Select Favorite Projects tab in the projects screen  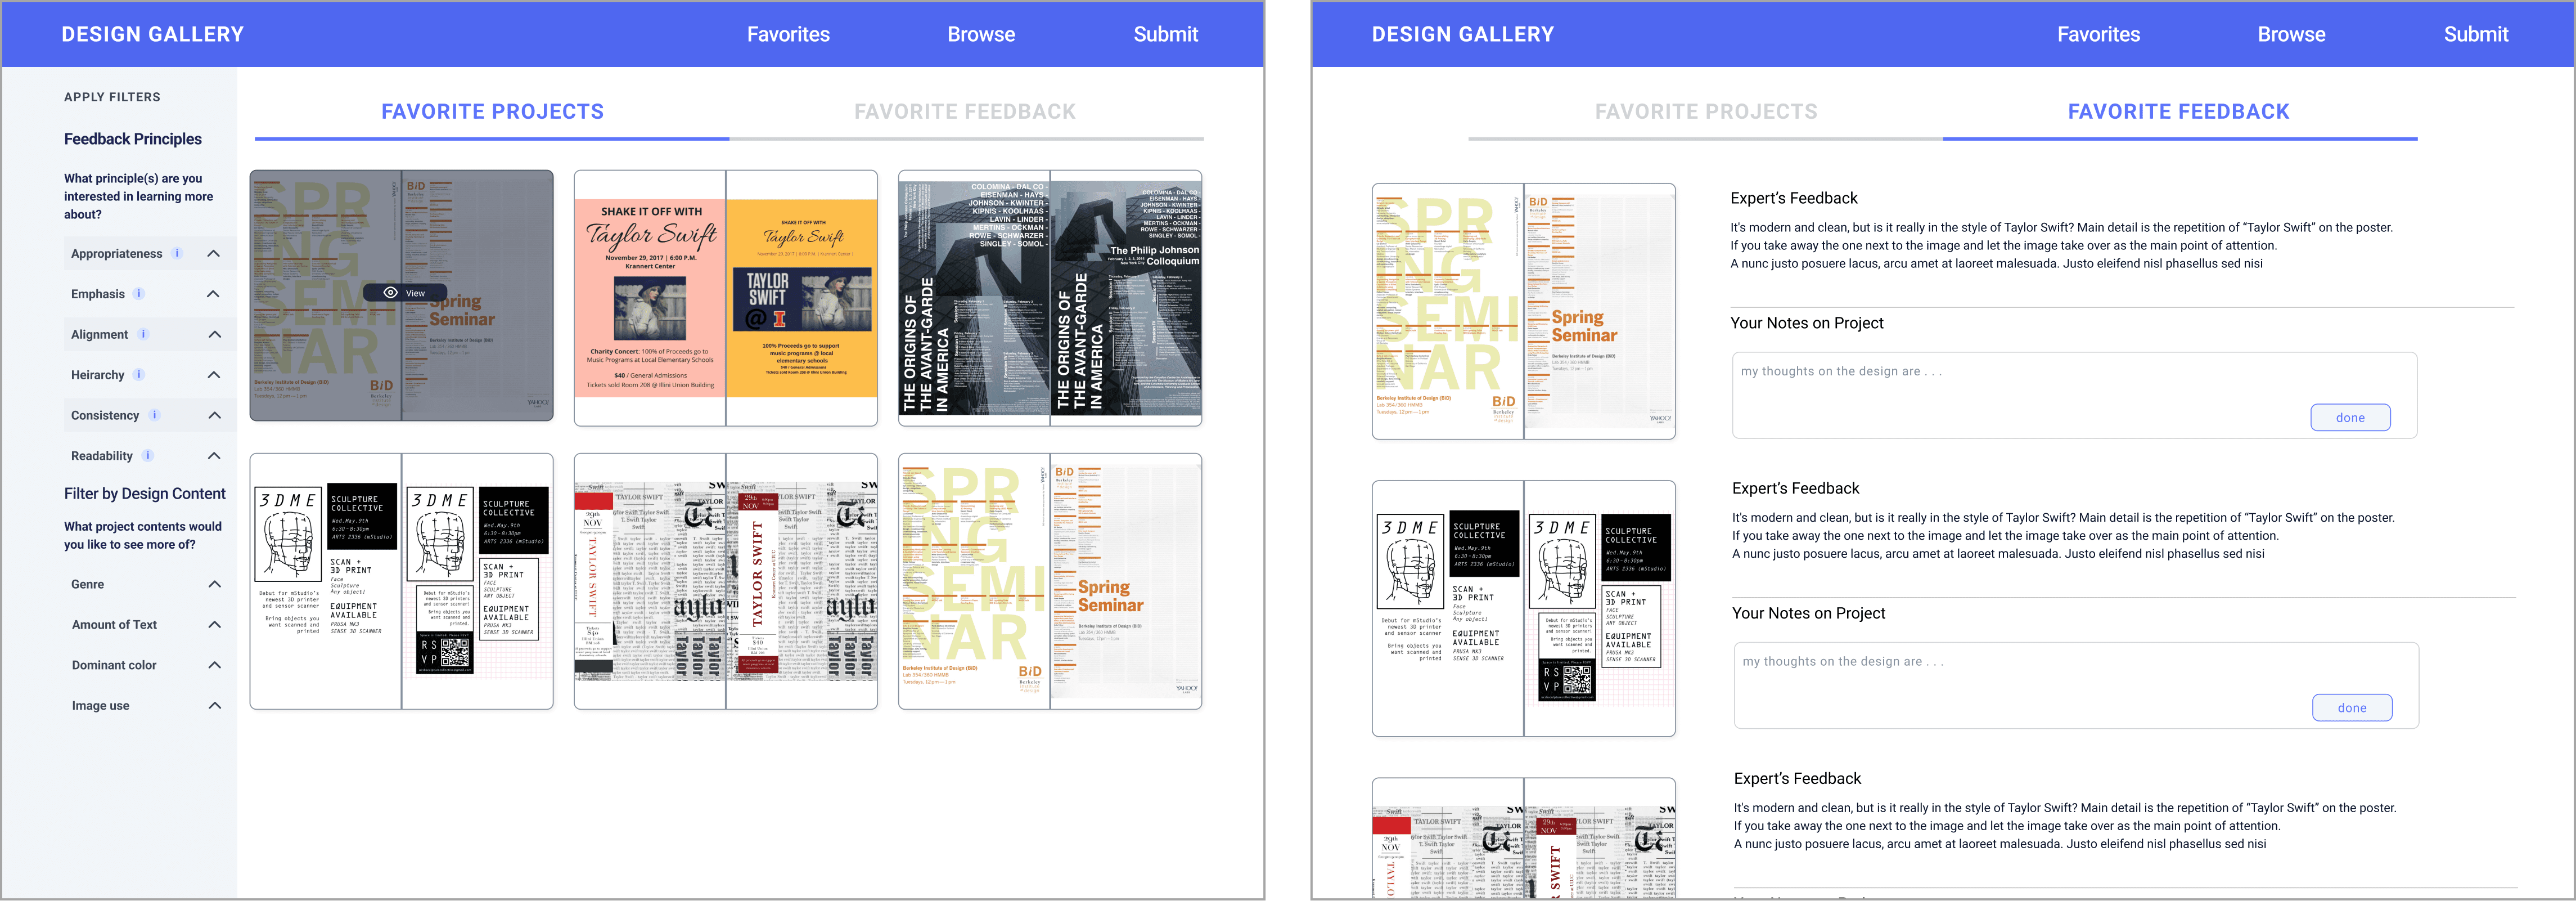[x=492, y=112]
